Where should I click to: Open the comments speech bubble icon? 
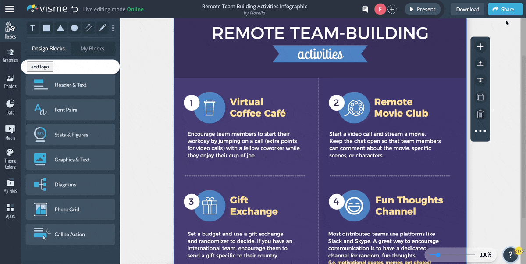[365, 9]
